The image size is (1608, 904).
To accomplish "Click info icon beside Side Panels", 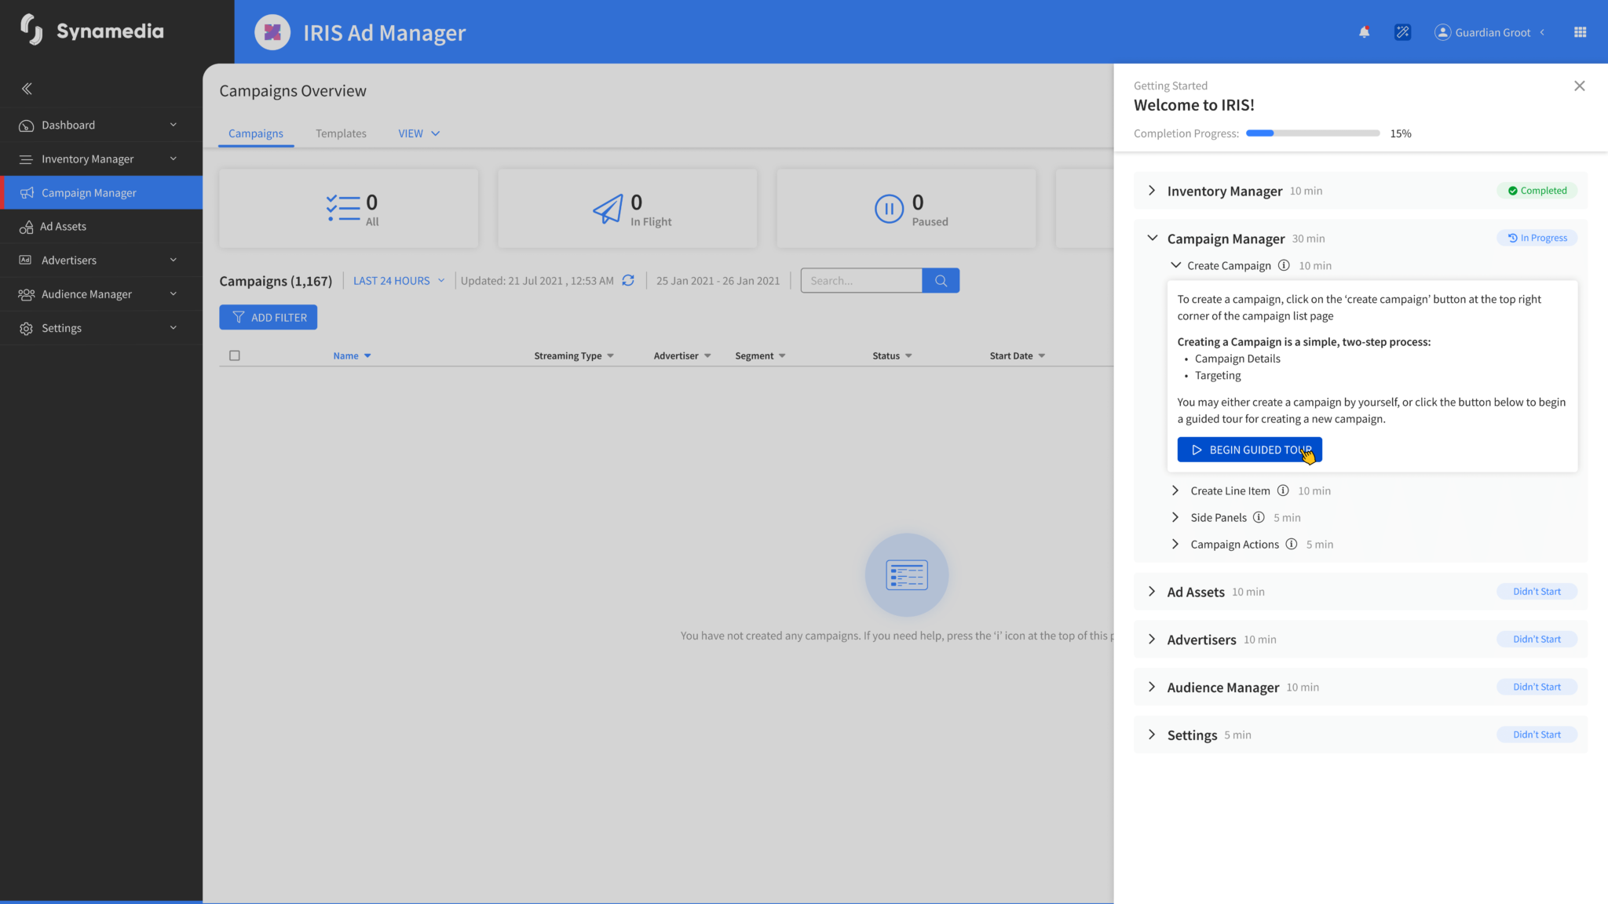I will 1259,517.
